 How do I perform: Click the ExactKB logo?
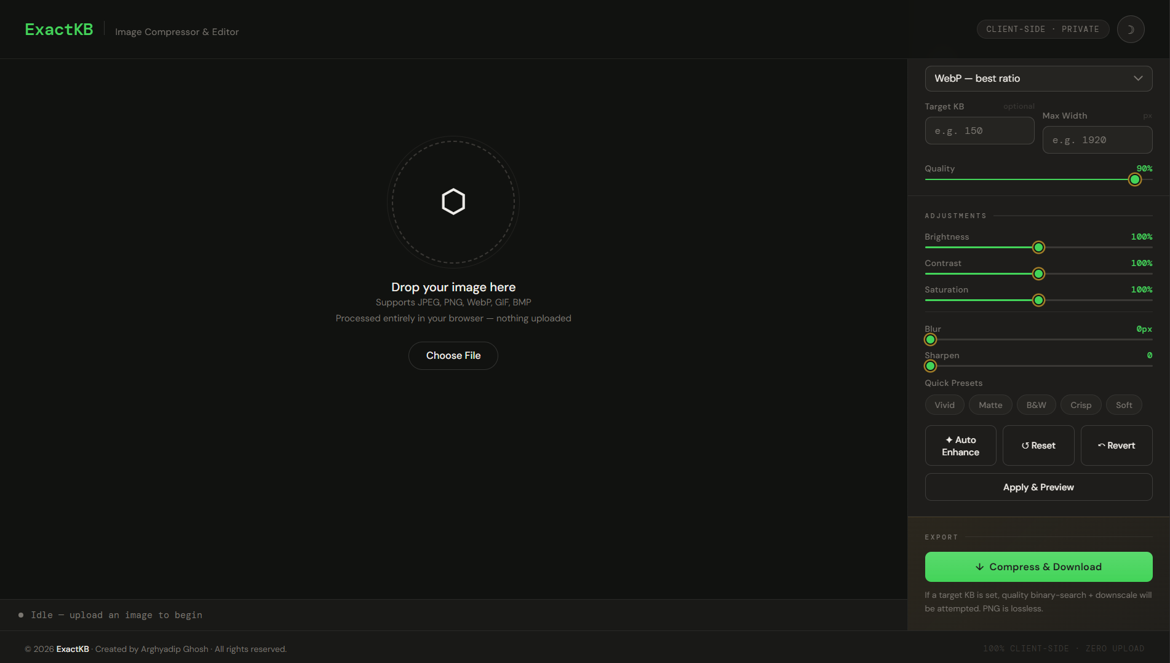(x=59, y=29)
